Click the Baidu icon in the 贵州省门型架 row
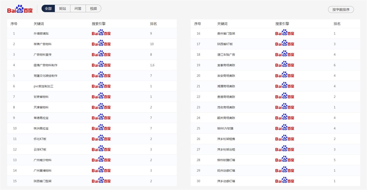The image size is (367, 190). (285, 33)
